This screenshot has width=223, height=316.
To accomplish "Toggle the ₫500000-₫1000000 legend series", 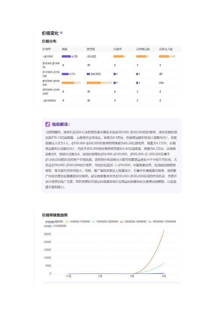I will (162, 222).
